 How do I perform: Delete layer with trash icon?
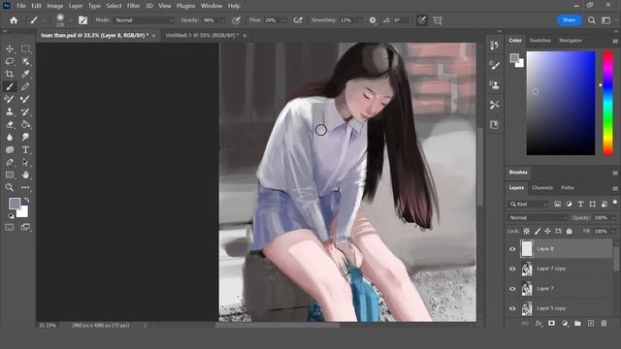pyautogui.click(x=604, y=323)
